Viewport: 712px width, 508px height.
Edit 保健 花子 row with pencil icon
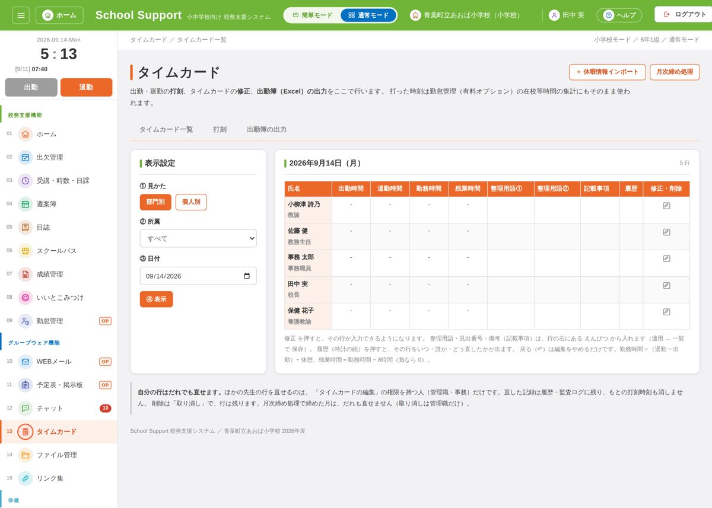(x=666, y=312)
